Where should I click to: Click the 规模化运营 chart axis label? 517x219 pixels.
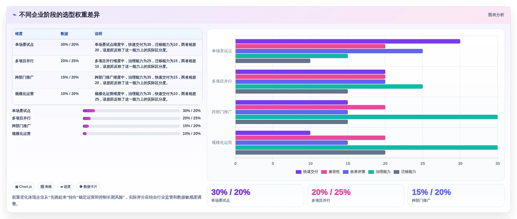[x=222, y=143]
